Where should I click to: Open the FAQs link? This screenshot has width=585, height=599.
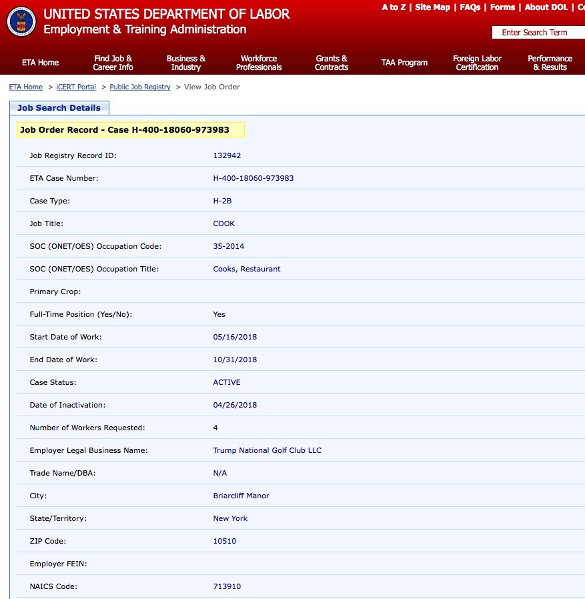(470, 7)
